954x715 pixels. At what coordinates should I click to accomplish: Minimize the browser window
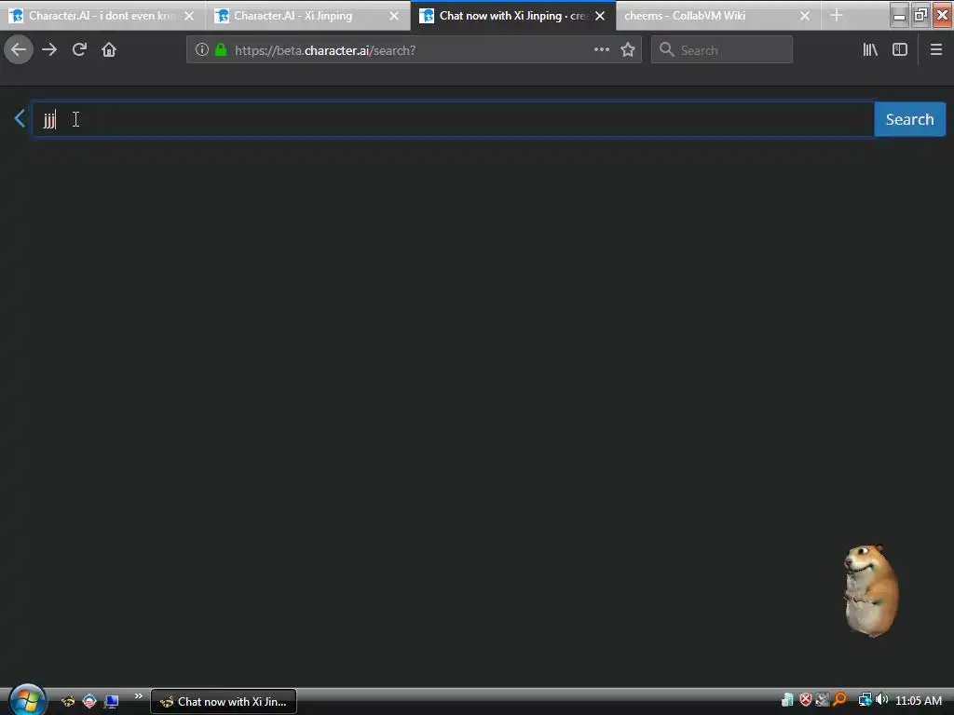[x=899, y=15]
